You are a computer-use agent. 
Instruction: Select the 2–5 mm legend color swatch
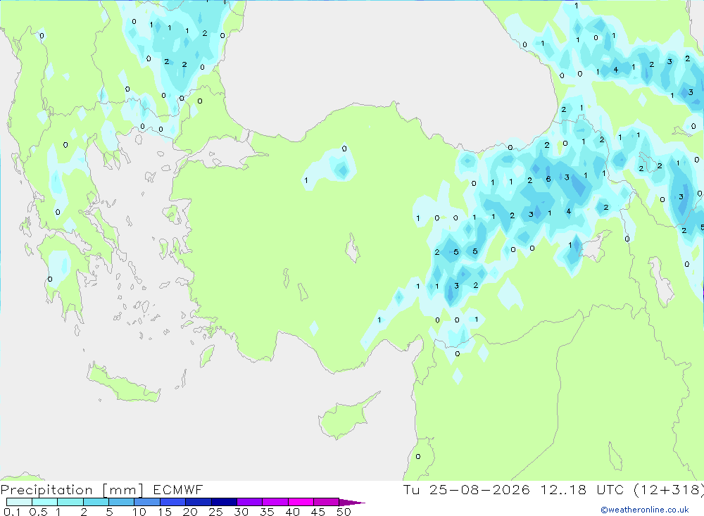pyautogui.click(x=96, y=502)
